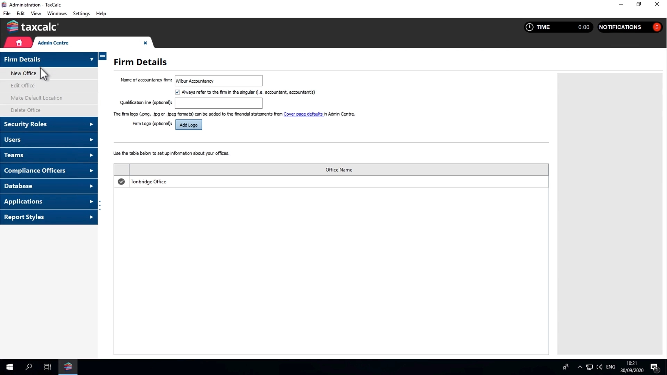The height and width of the screenshot is (375, 667).
Task: Expand the Security Roles section
Action: [49, 124]
